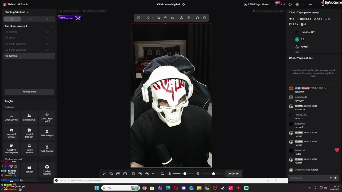Expand the scaling options arrow
The width and height of the screenshot is (342, 192).
[143, 18]
